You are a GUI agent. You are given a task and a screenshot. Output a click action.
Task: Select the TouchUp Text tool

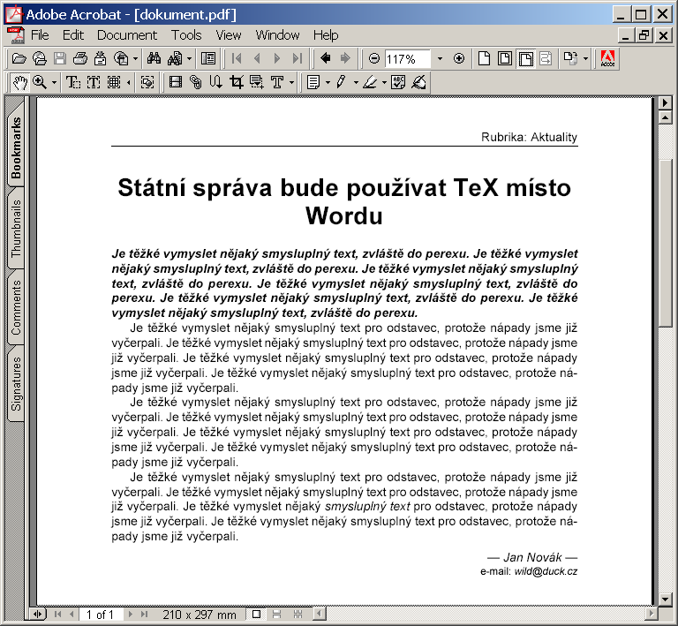coord(277,82)
